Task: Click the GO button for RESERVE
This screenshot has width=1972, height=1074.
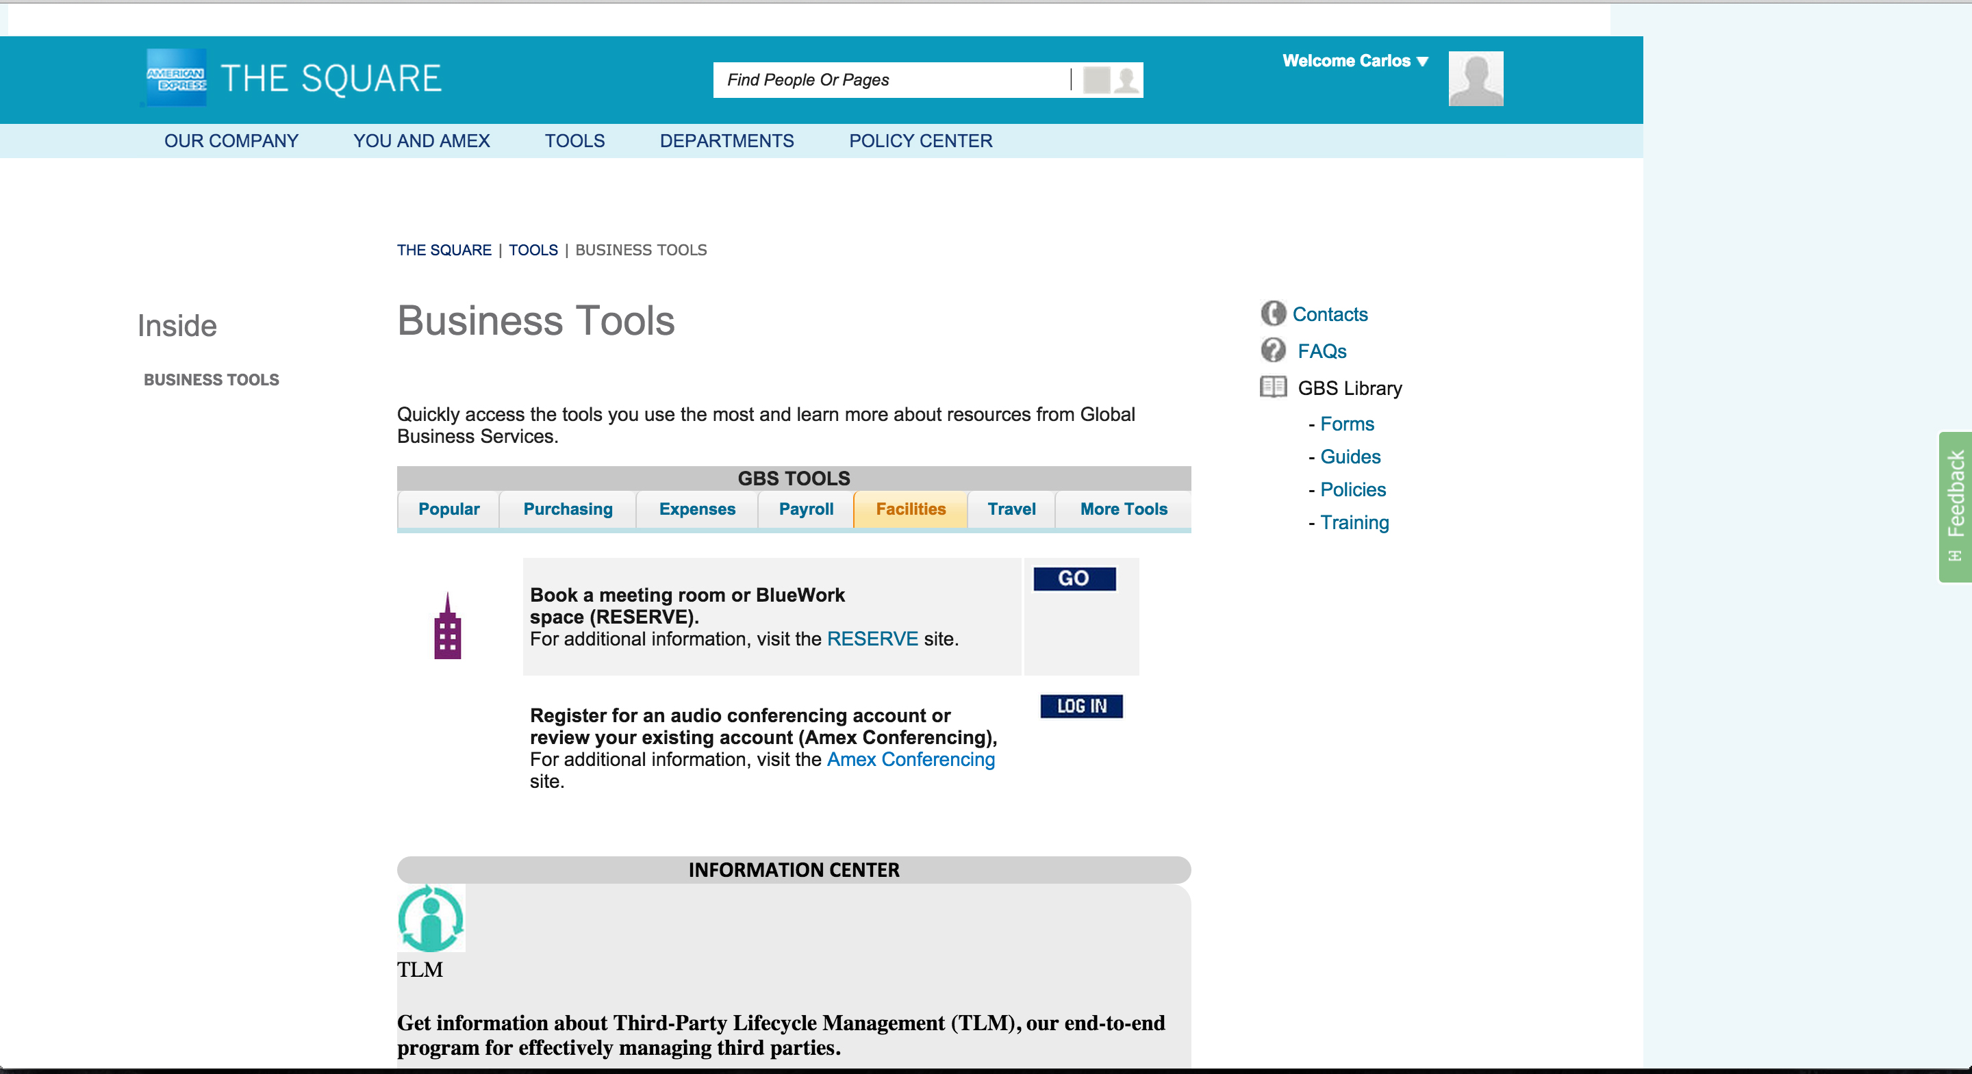Action: pyautogui.click(x=1074, y=578)
